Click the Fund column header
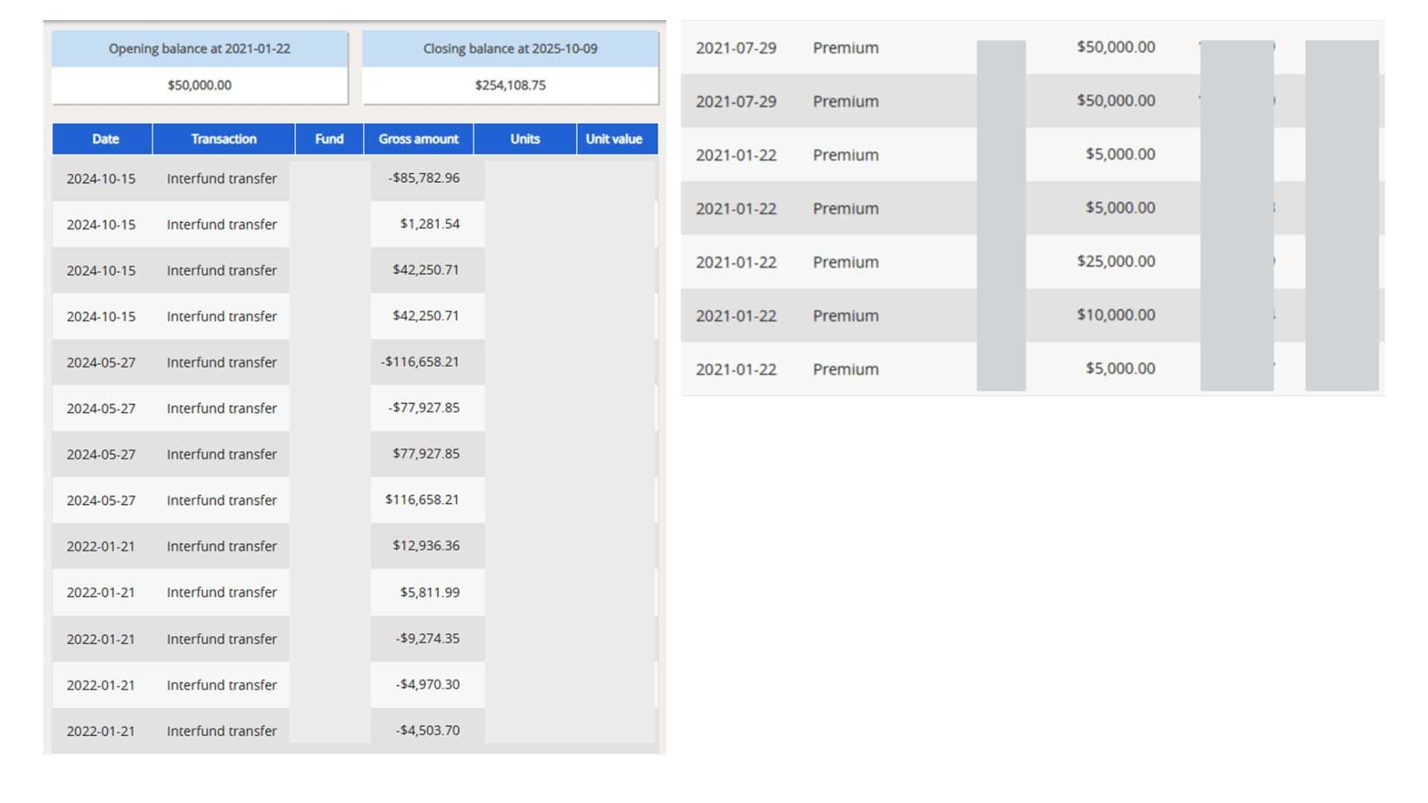 click(x=329, y=139)
